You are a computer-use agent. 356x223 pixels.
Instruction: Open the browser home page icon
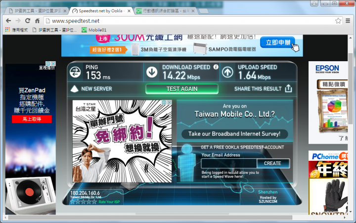tap(38, 21)
